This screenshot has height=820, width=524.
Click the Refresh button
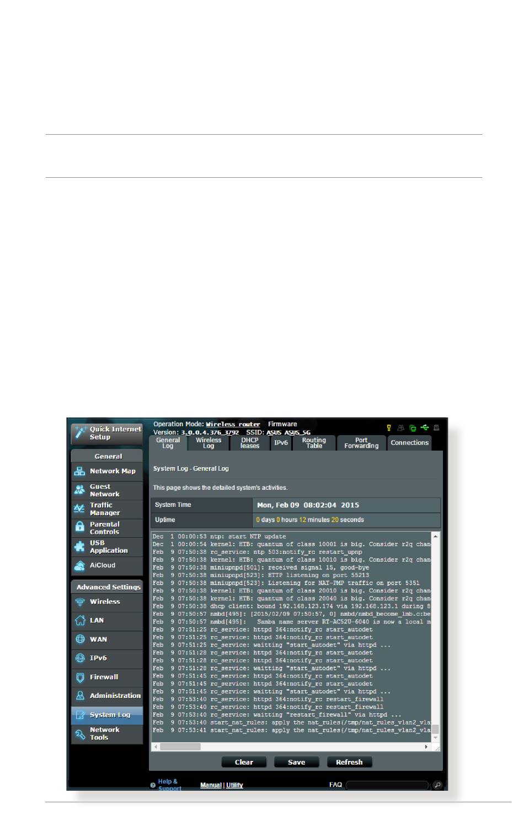[x=349, y=762]
